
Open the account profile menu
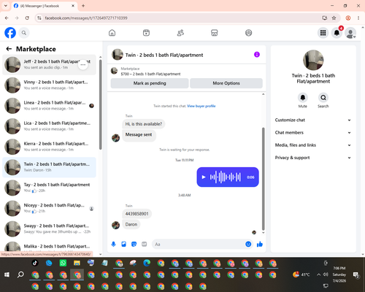[350, 33]
